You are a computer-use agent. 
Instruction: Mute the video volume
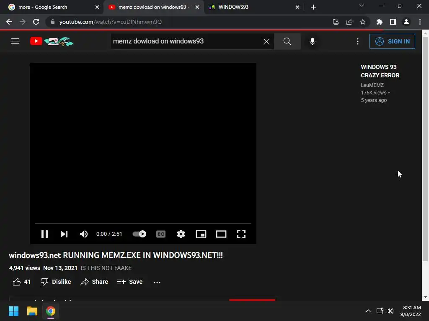(x=84, y=234)
